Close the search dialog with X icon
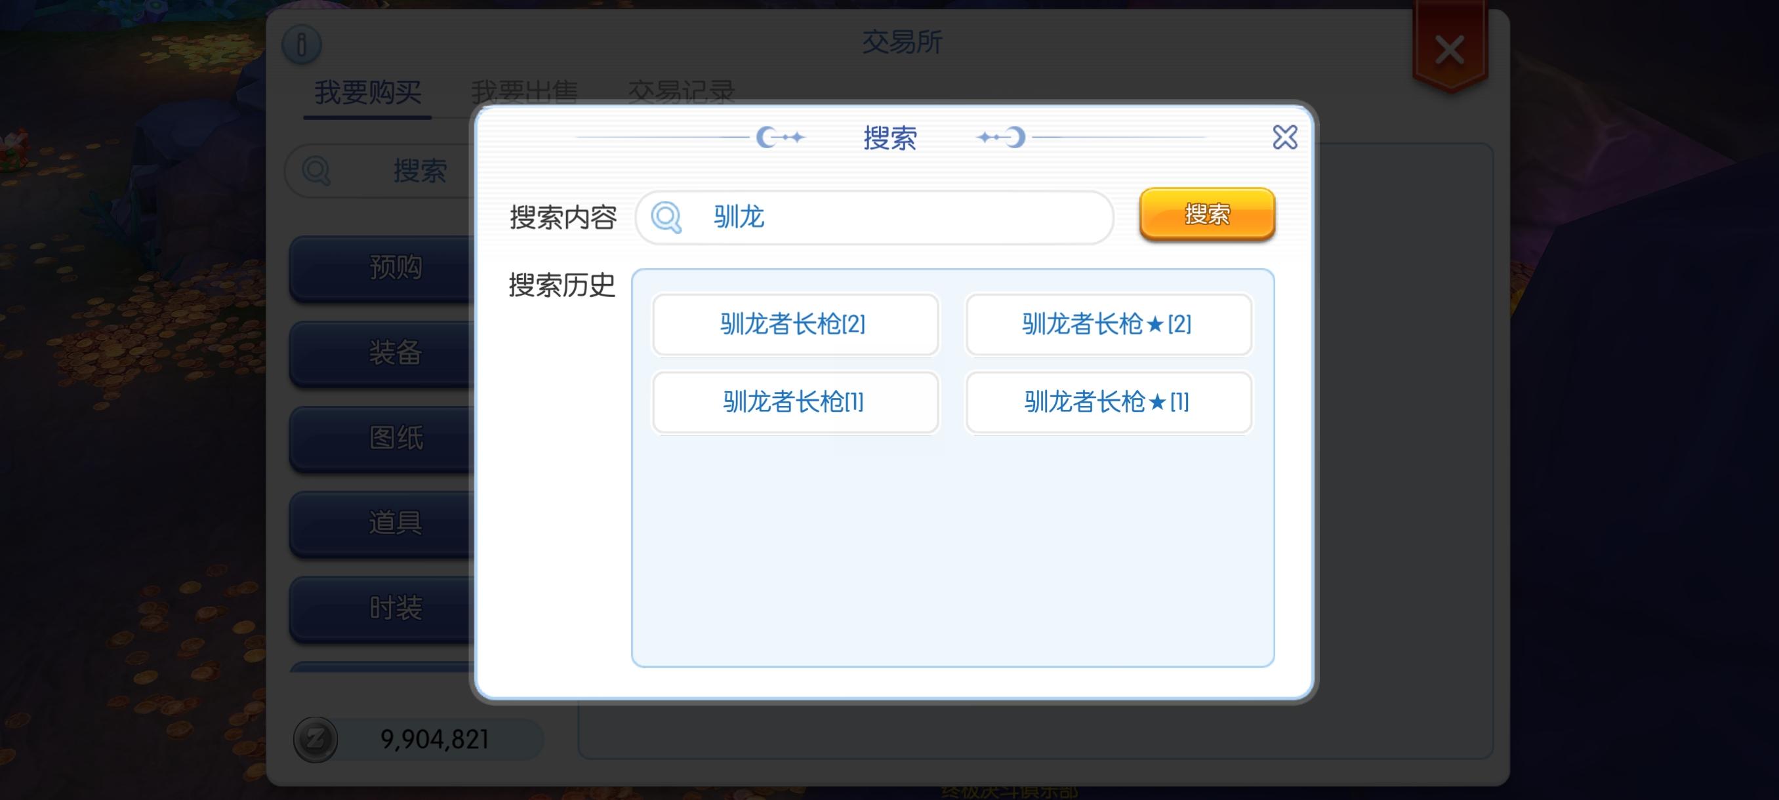1779x800 pixels. point(1284,137)
